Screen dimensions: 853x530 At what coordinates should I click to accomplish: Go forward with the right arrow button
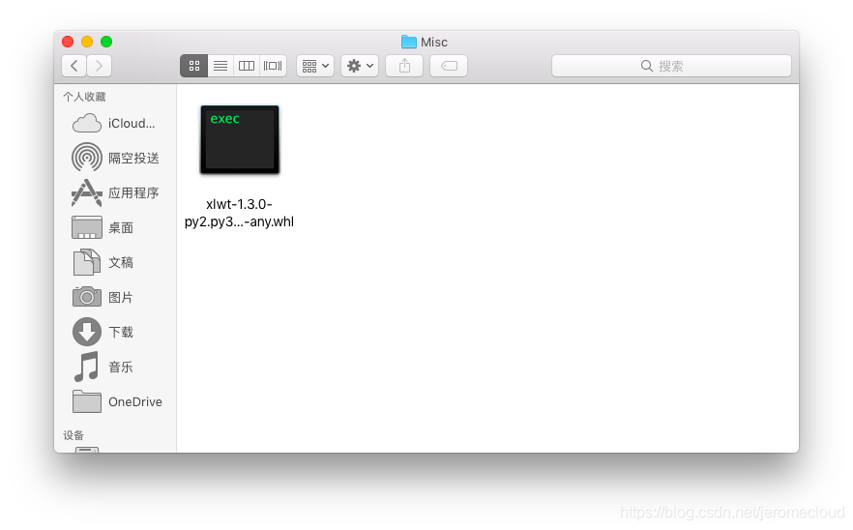point(99,66)
